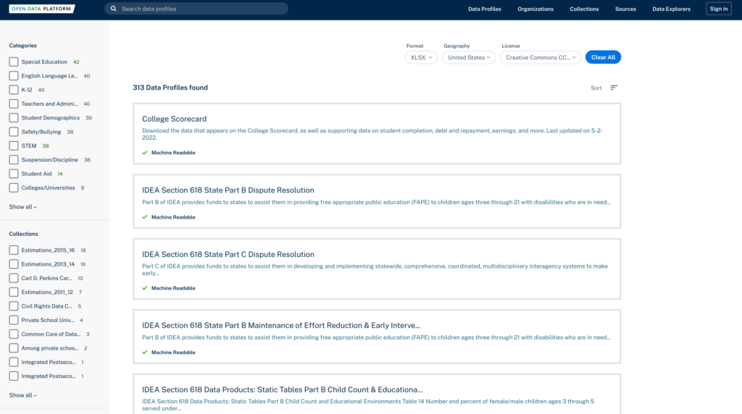Click the 313 Data Profiles found text

[x=170, y=88]
